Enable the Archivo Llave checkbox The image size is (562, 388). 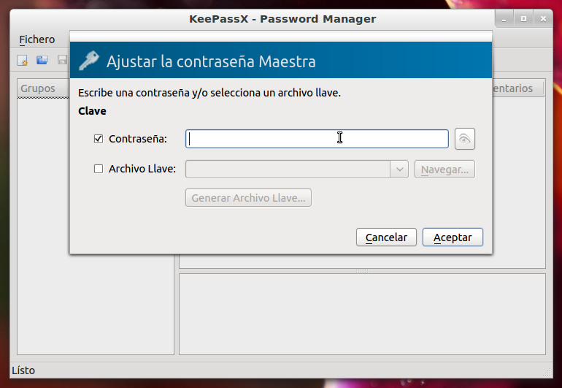pyautogui.click(x=99, y=169)
